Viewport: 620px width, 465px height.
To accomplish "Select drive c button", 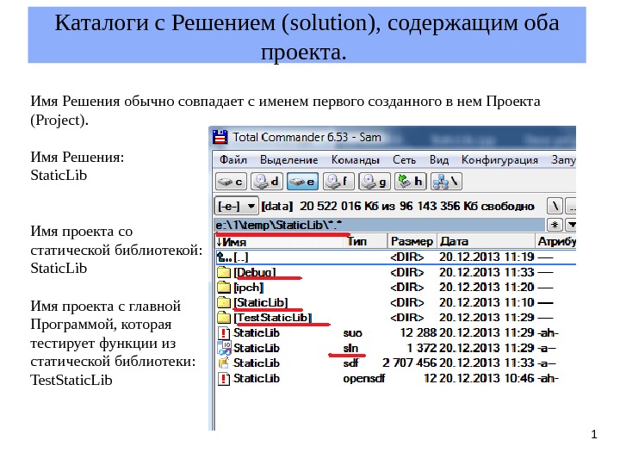I will (232, 182).
